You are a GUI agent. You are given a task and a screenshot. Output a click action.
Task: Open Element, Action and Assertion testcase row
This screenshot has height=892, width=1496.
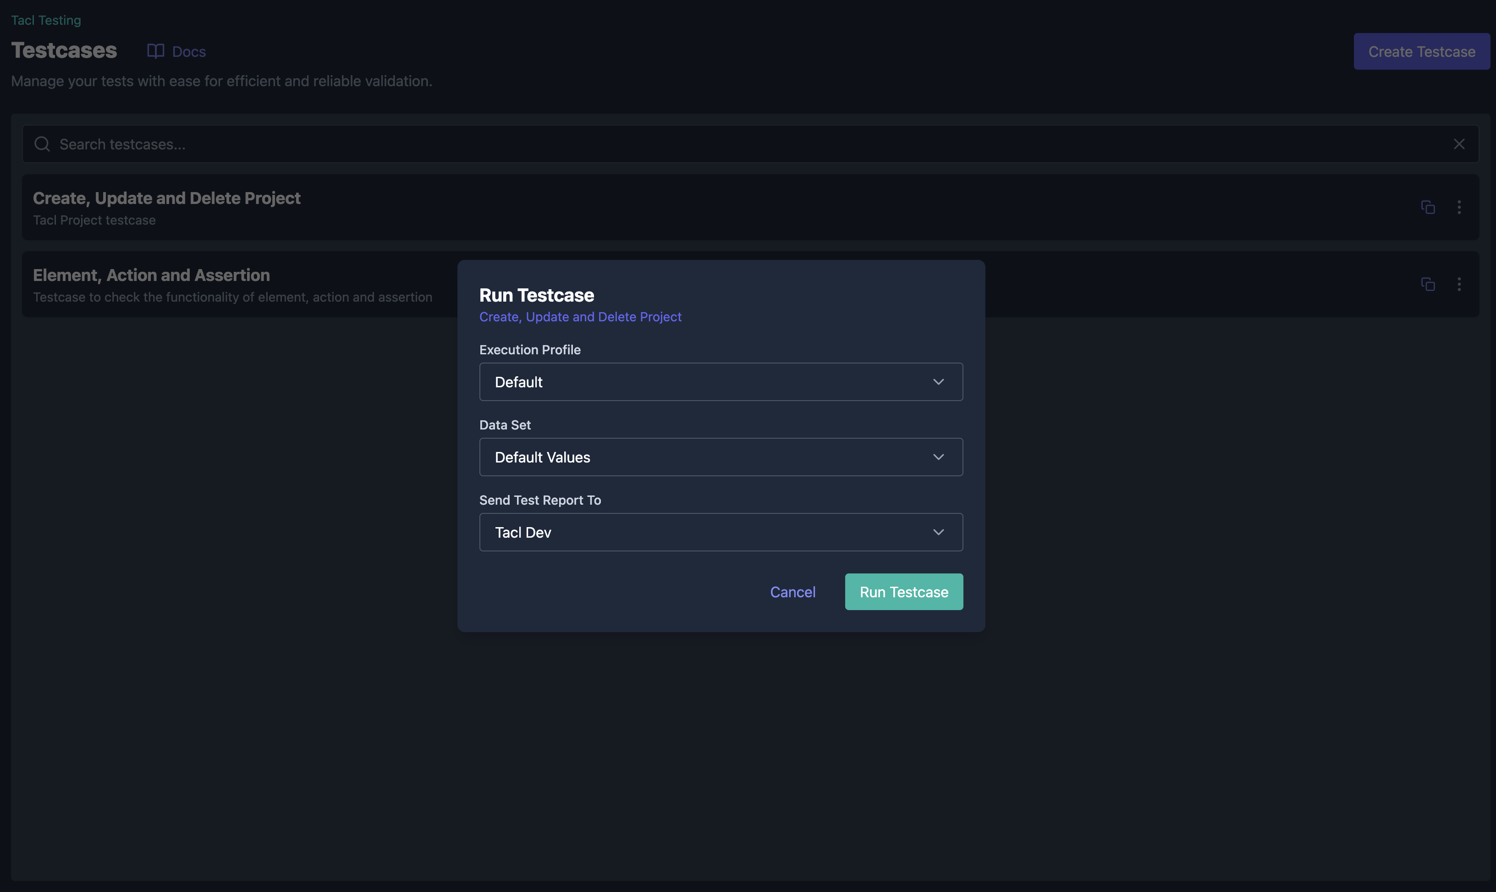point(750,284)
